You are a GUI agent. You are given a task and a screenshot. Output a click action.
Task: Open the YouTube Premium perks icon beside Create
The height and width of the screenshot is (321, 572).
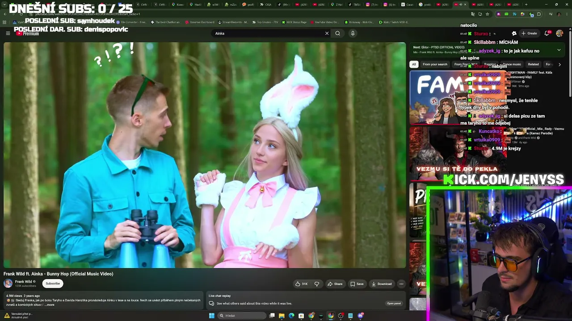click(x=514, y=33)
